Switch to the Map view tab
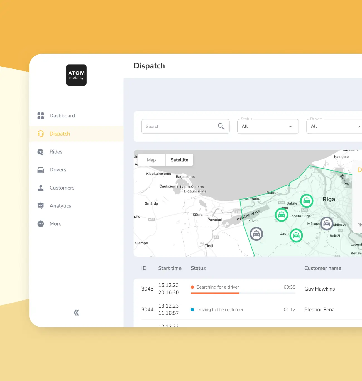 click(x=151, y=160)
